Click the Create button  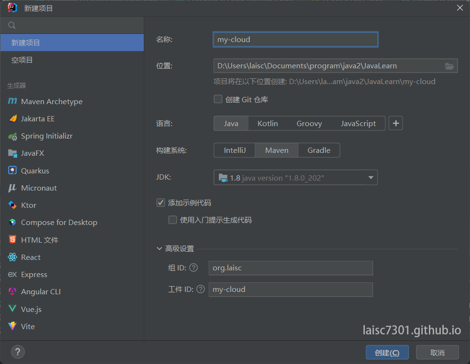coord(387,353)
